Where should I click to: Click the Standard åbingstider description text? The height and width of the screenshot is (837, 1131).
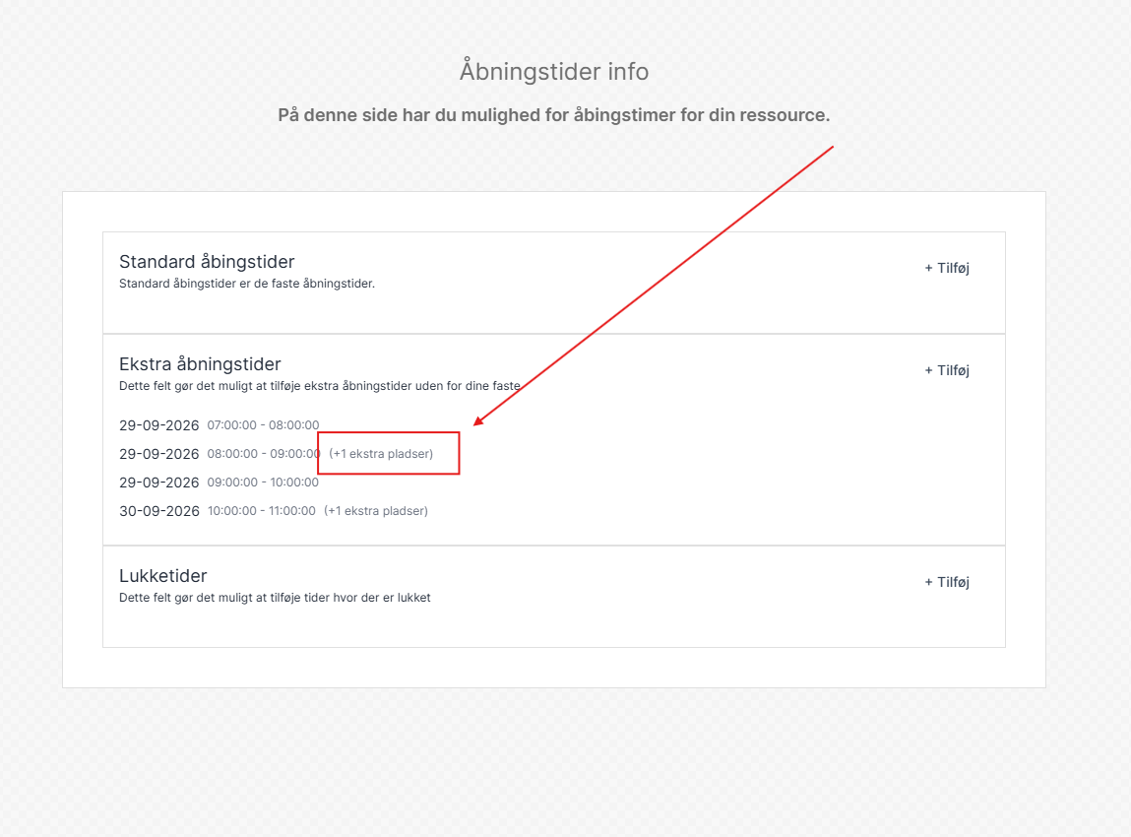click(x=247, y=284)
